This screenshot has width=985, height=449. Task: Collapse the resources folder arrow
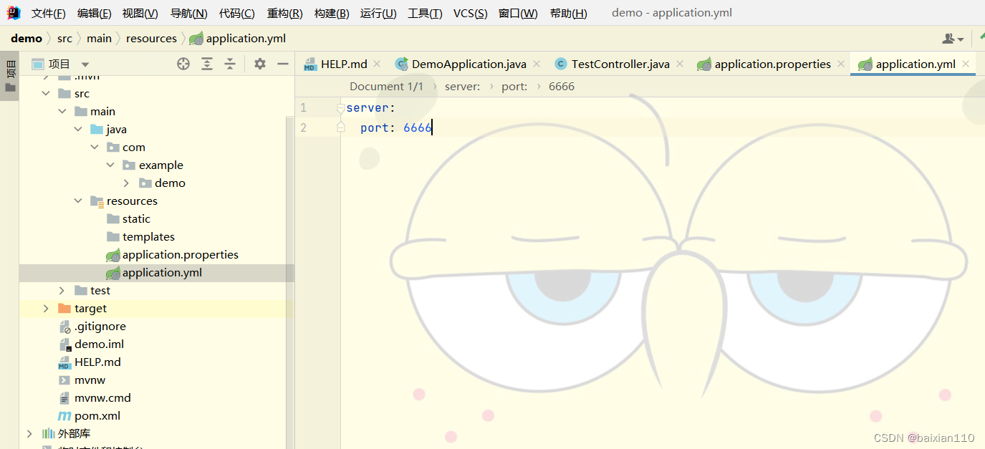[78, 201]
